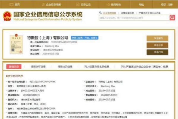This screenshot has width=178, height=119.
Task: Click the 信息分享 button
Action: point(157,45)
